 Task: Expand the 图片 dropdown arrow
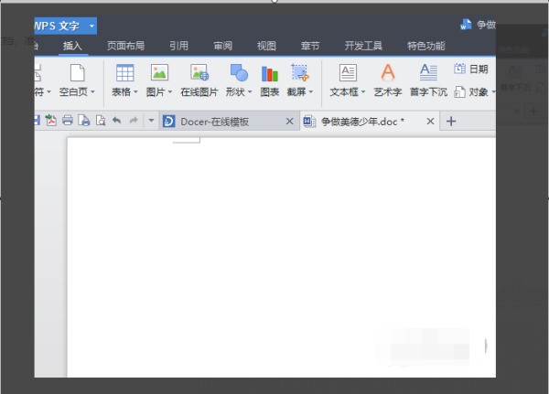coord(170,92)
